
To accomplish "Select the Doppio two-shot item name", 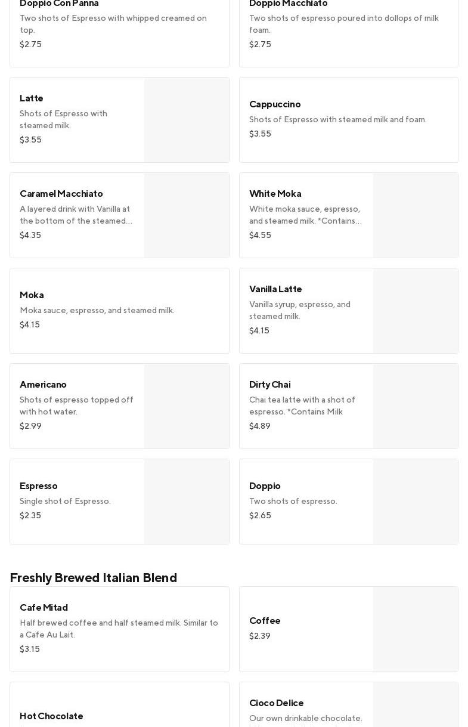I will coord(265,485).
